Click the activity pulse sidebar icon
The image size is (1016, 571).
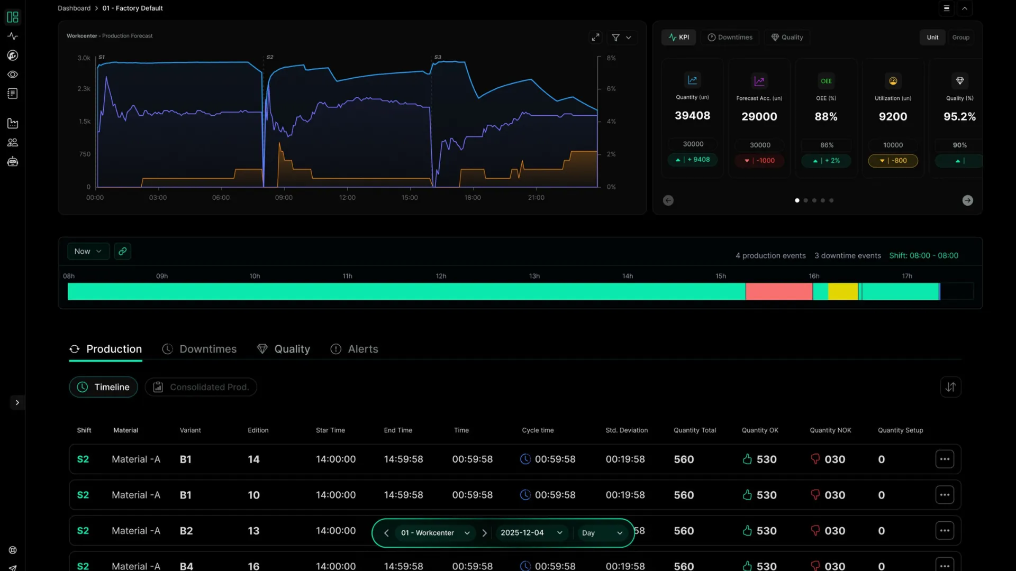pos(13,36)
